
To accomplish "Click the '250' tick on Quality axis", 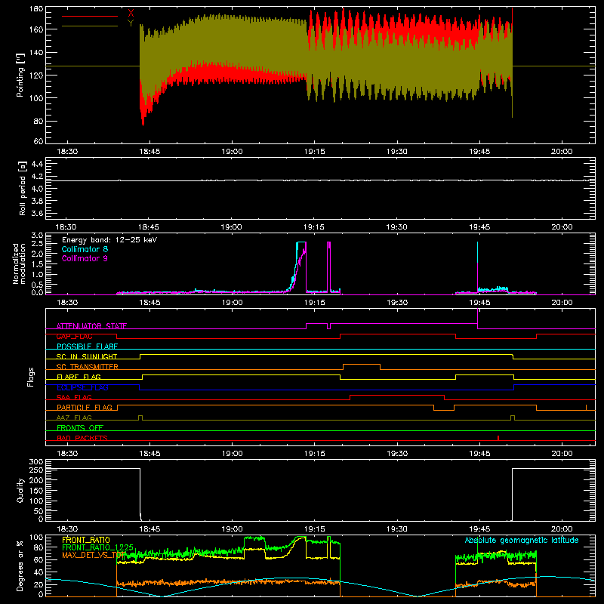I will [x=36, y=470].
